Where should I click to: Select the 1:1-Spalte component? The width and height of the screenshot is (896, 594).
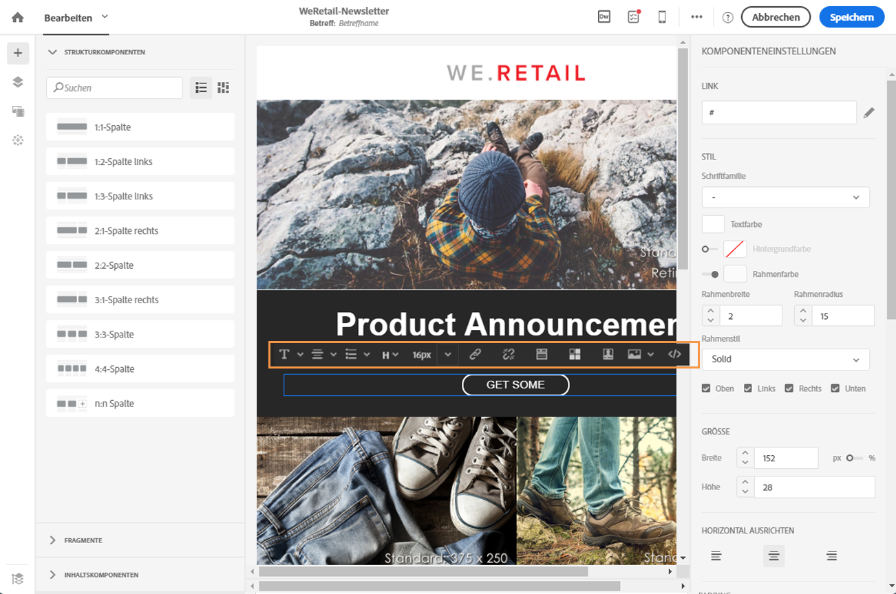click(x=140, y=126)
